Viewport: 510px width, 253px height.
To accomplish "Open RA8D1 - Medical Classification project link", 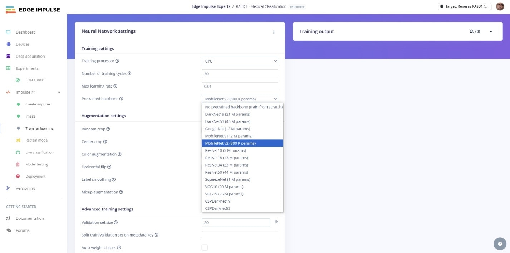I will [x=261, y=6].
